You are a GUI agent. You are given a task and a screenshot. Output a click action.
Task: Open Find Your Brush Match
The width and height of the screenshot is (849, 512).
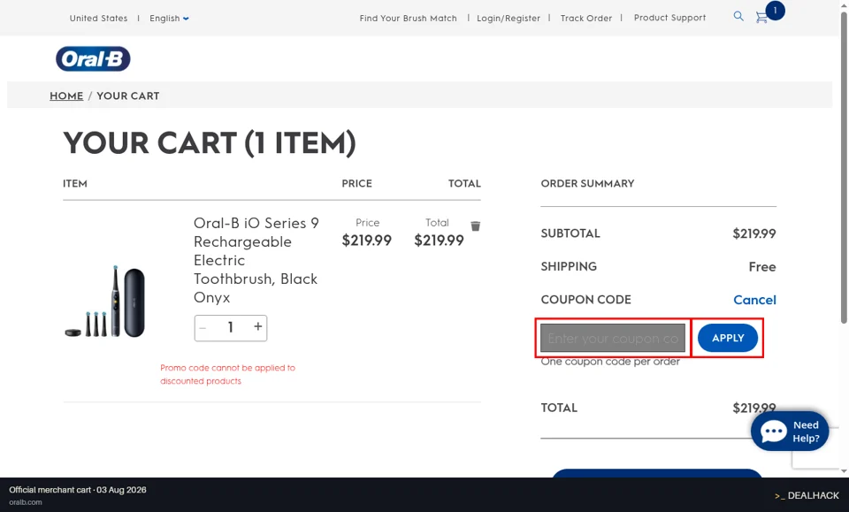click(409, 19)
